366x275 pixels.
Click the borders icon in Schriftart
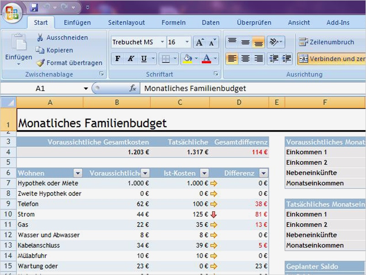point(165,59)
